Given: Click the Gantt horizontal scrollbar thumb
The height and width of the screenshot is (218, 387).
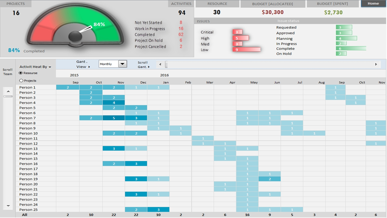Looking at the screenshot, I should tap(167, 64).
